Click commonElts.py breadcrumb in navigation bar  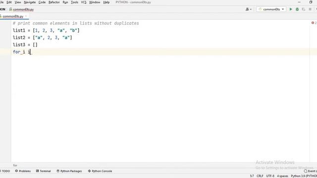tap(22, 9)
